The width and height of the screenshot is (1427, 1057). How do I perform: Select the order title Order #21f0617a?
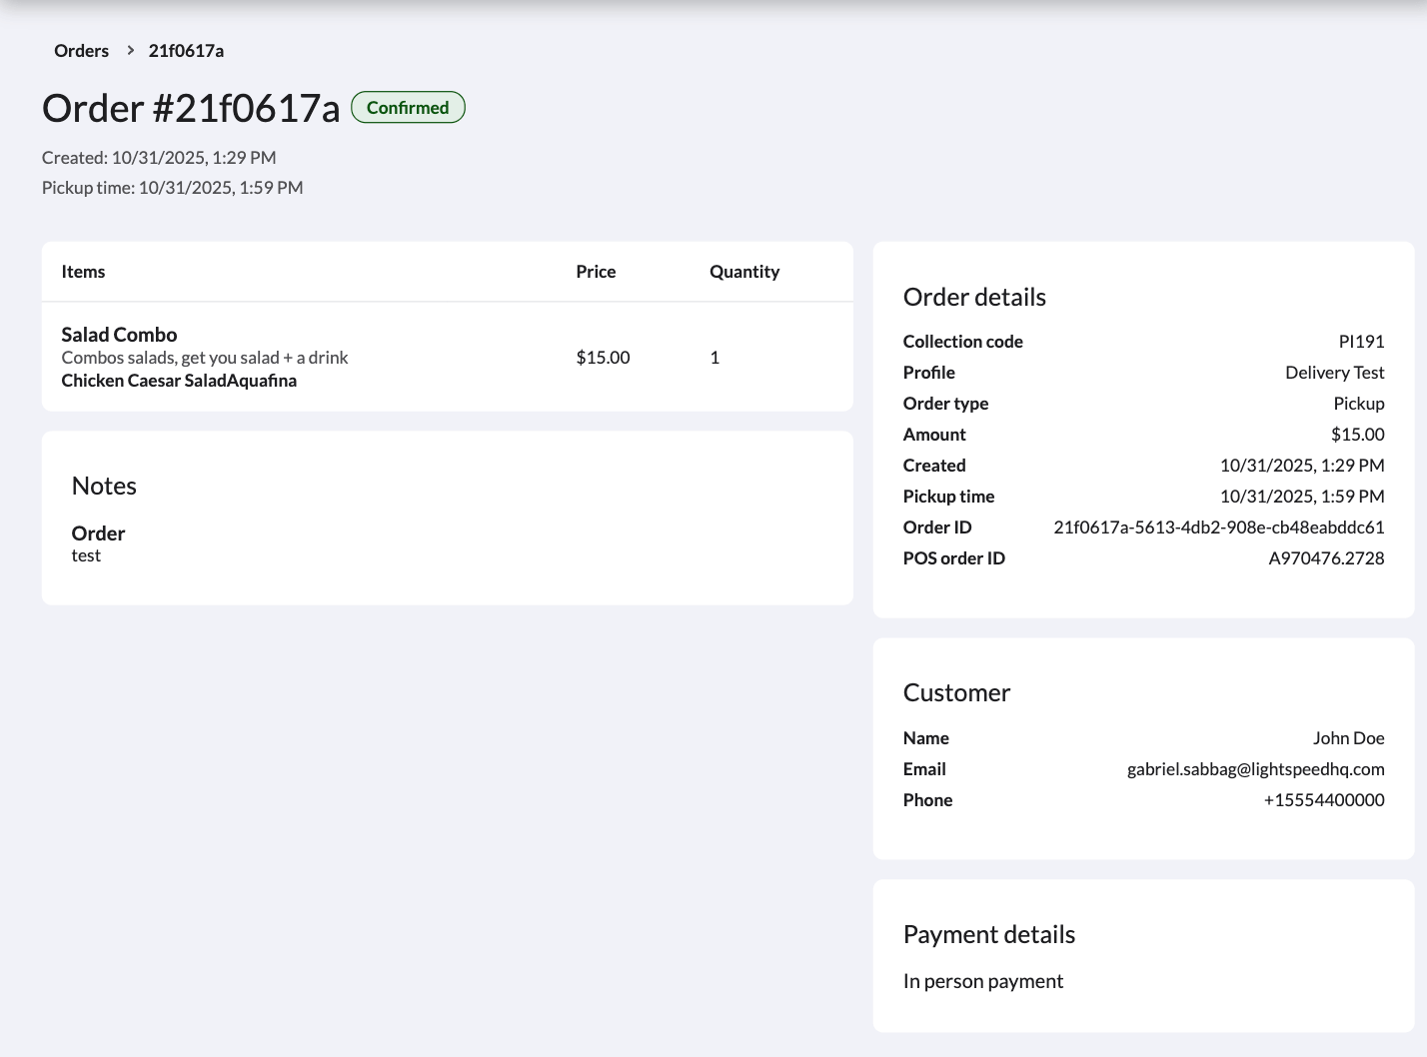tap(190, 108)
